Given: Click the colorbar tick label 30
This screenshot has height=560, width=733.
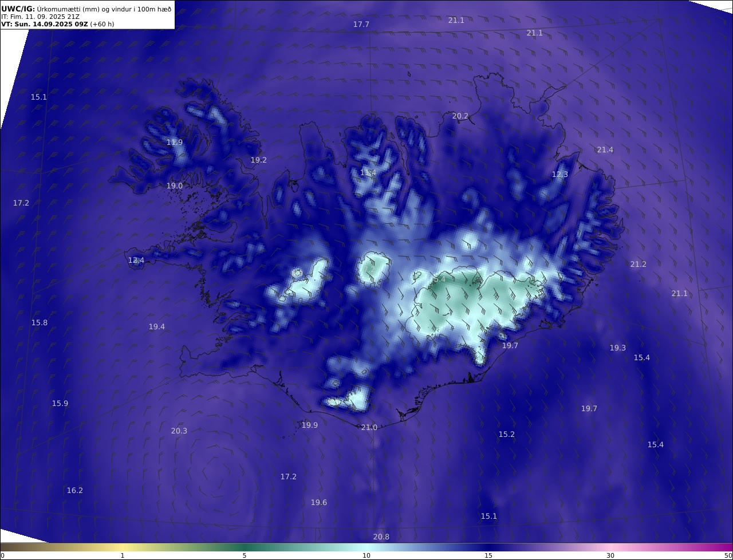Looking at the screenshot, I should [x=610, y=556].
